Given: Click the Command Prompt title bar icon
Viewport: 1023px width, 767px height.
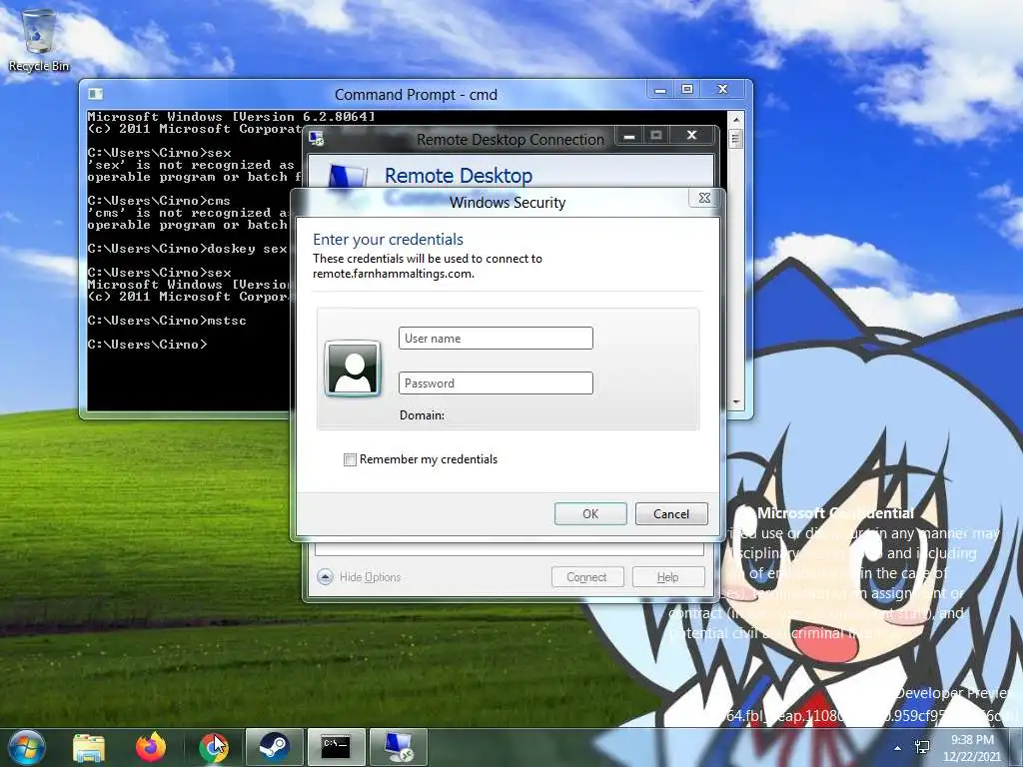Looking at the screenshot, I should 95,94.
